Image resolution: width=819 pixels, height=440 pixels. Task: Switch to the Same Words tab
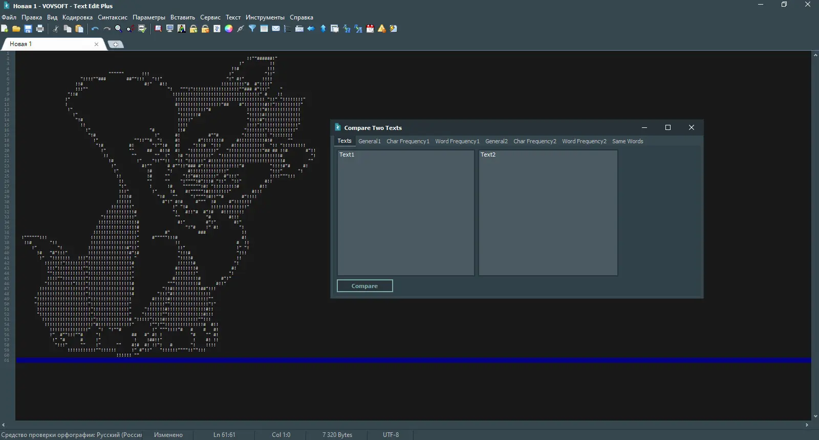point(628,141)
